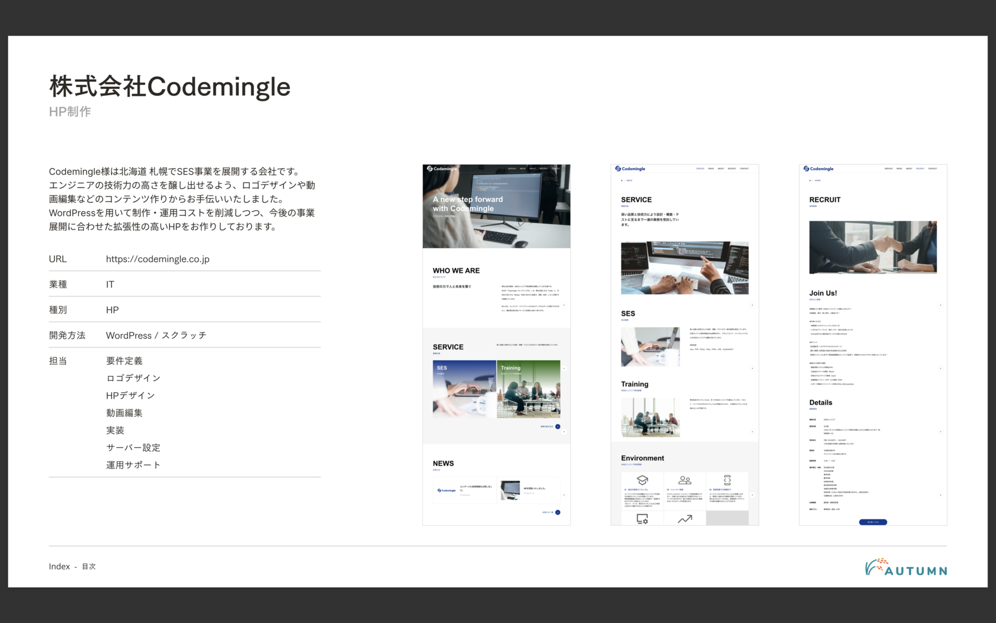The width and height of the screenshot is (996, 623).
Task: Click the ロゴデザイン entry
Action: coord(133,378)
